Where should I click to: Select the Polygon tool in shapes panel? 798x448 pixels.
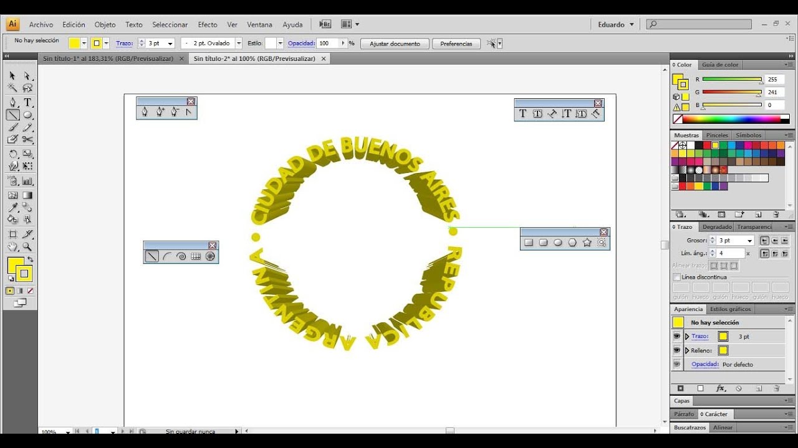click(572, 243)
